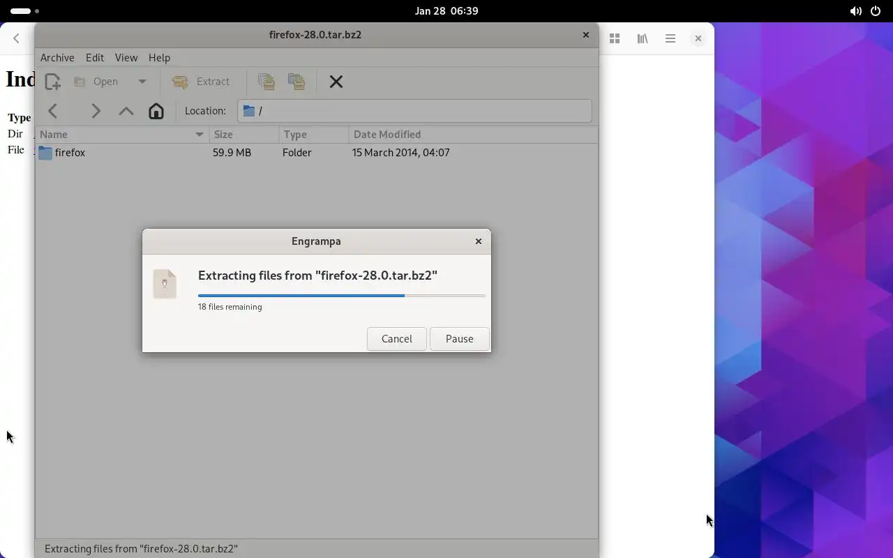Sort by the Size column header
The image size is (893, 558).
[x=244, y=135]
